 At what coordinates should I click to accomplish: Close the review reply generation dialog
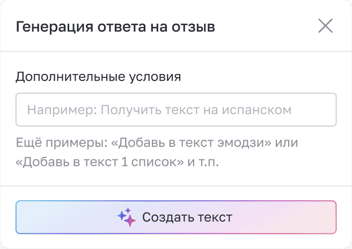(x=326, y=26)
